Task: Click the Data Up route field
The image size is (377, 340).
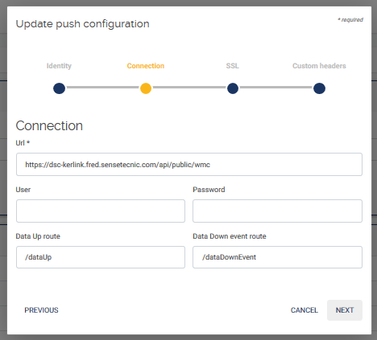Action: pos(101,257)
